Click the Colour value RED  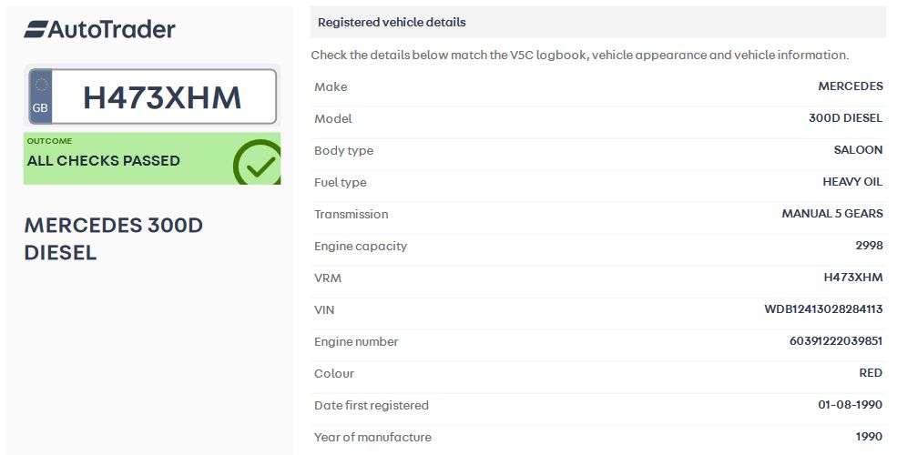coord(871,373)
